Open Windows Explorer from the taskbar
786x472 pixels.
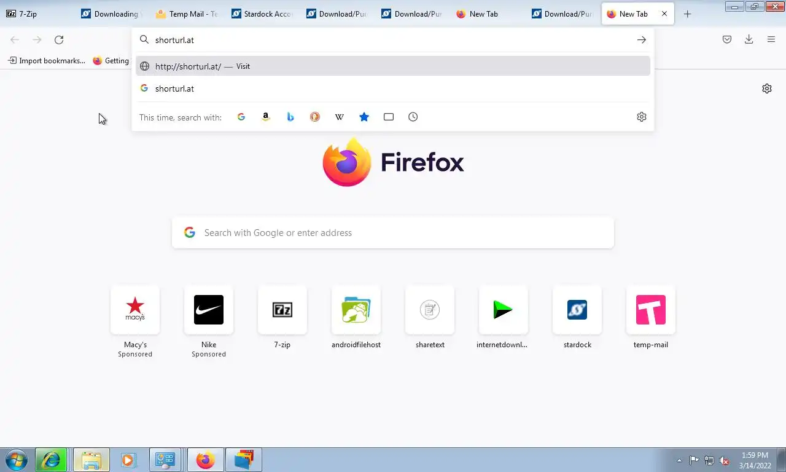[x=91, y=460]
